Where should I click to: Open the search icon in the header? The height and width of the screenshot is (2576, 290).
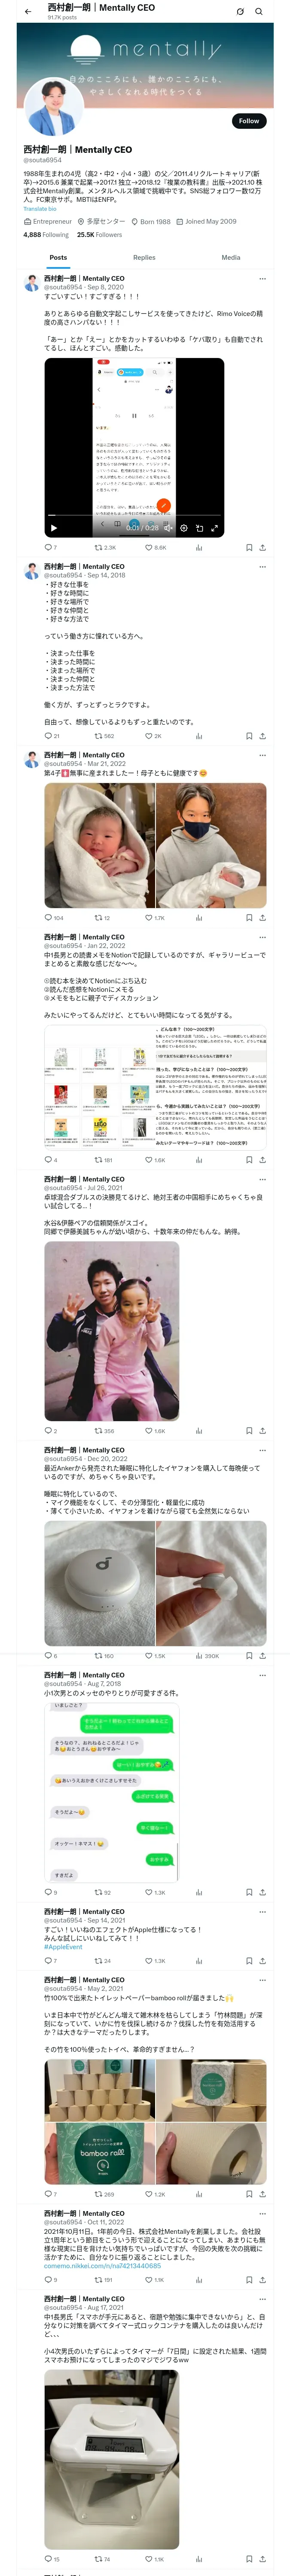[x=259, y=11]
